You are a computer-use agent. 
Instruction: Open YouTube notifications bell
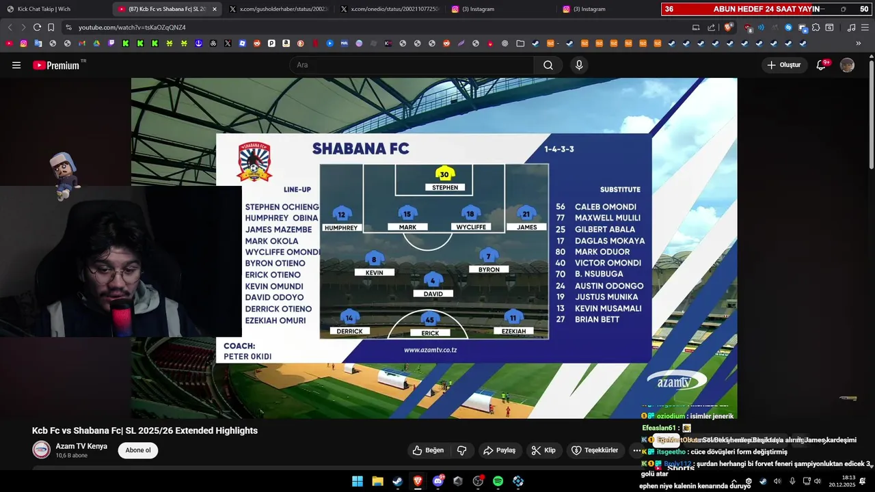pos(822,65)
